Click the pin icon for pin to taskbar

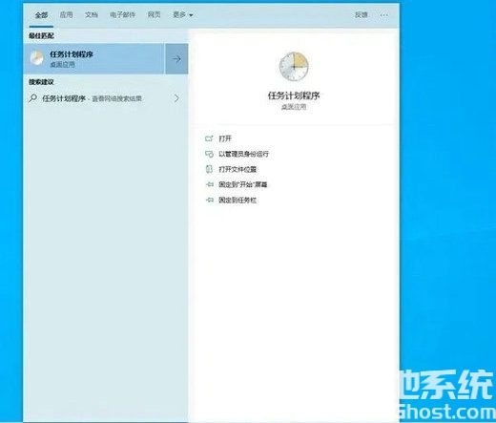click(x=209, y=200)
